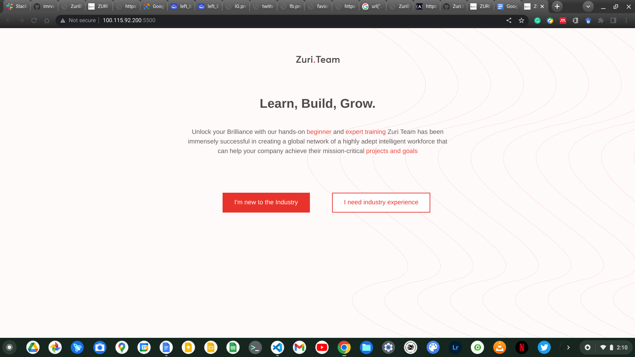This screenshot has height=357, width=635.
Task: Click the 'I need industry experience' button
Action: [381, 202]
